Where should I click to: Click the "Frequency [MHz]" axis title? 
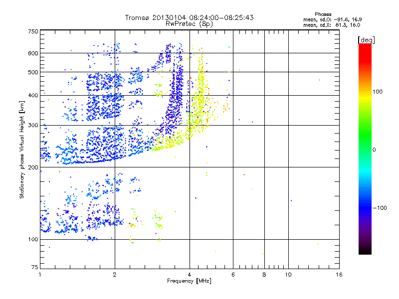coord(189,281)
